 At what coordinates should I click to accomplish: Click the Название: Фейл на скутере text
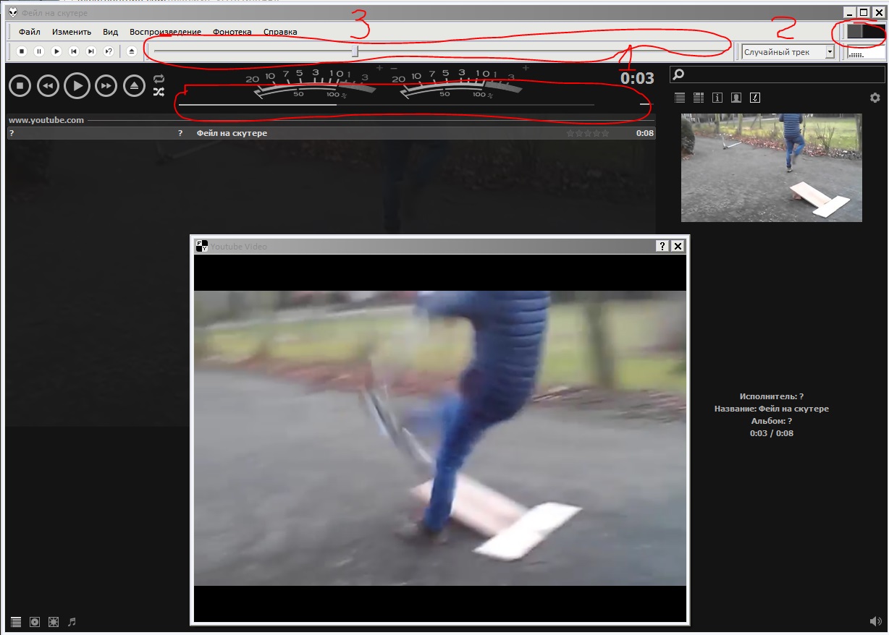(772, 409)
